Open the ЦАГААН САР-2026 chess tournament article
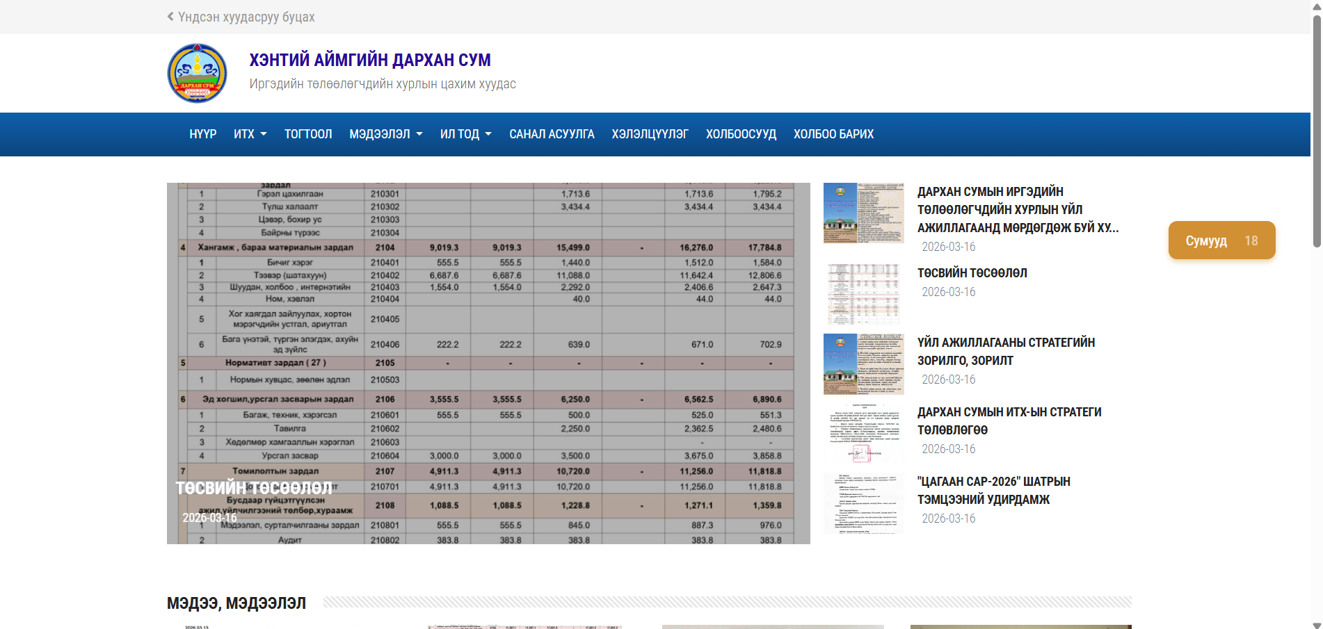The width and height of the screenshot is (1323, 629). tap(993, 491)
